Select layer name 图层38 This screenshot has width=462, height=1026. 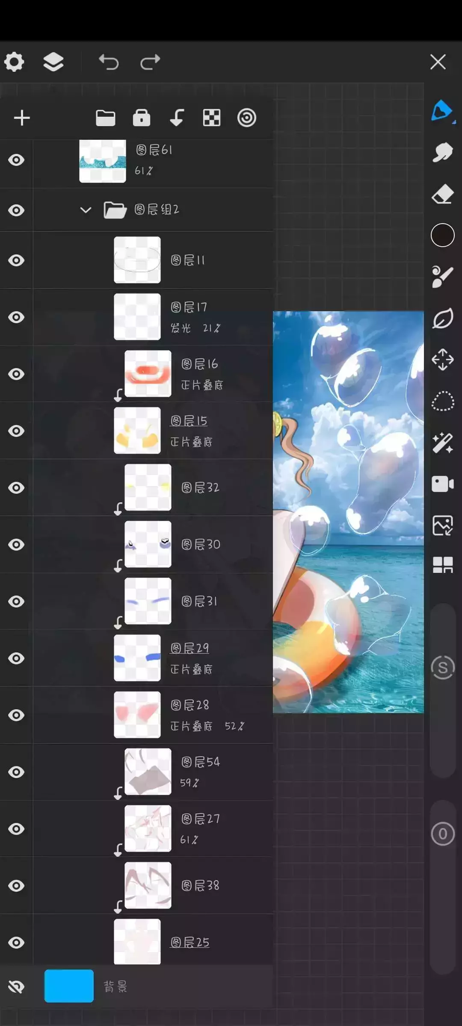(200, 885)
